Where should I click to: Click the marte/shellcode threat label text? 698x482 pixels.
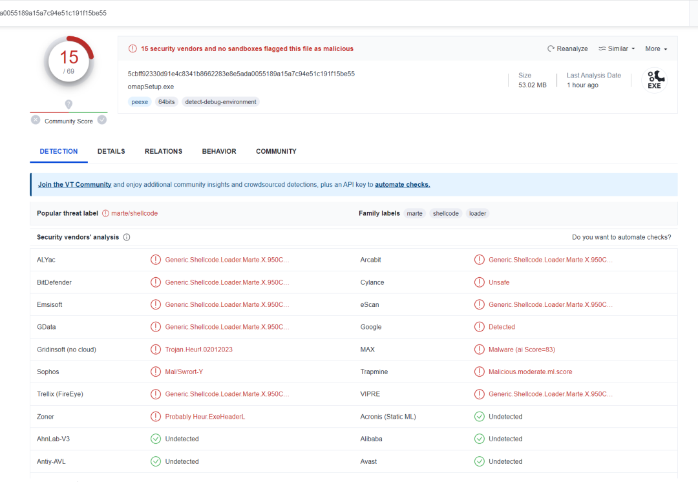tap(134, 213)
